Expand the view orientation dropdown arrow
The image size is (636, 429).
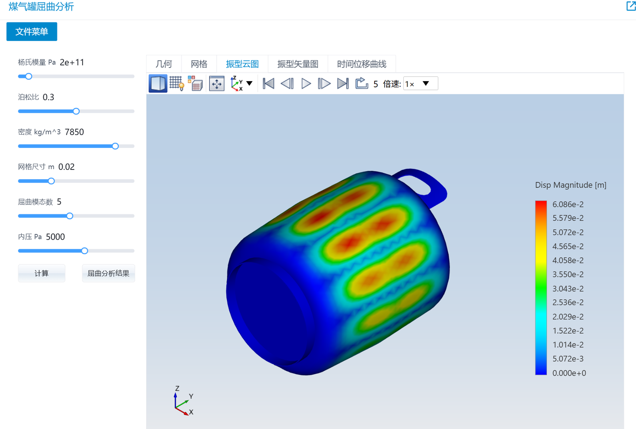pos(250,83)
